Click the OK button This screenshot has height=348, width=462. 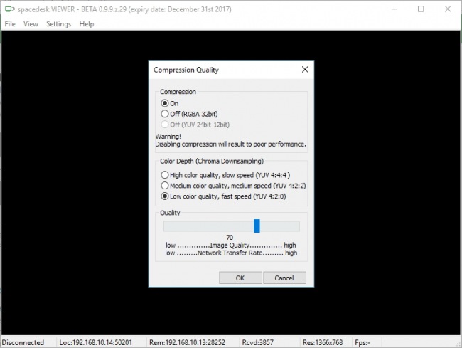point(240,278)
